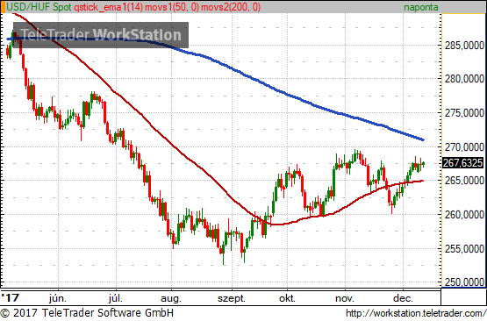The height and width of the screenshot is (321, 487).
Task: Click the 265,0000 price axis label
Action: (x=465, y=181)
